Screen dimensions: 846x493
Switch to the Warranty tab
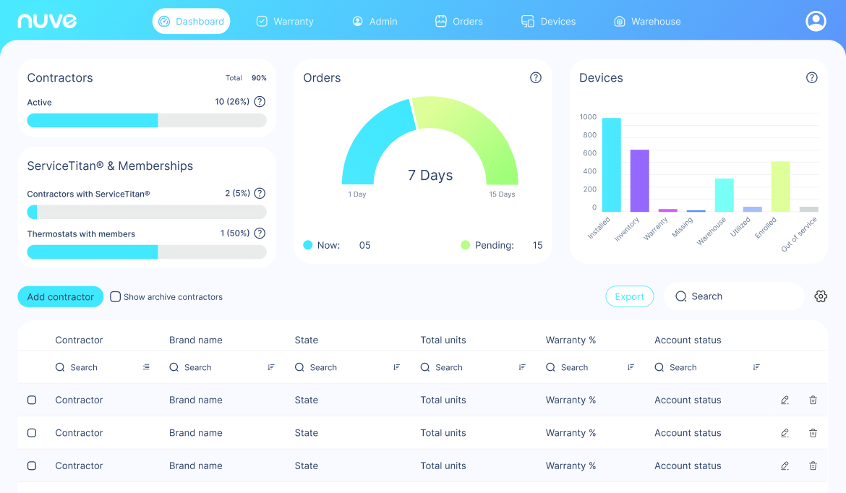tap(285, 22)
